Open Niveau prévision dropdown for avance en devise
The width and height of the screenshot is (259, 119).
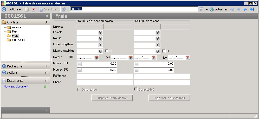click(x=100, y=51)
